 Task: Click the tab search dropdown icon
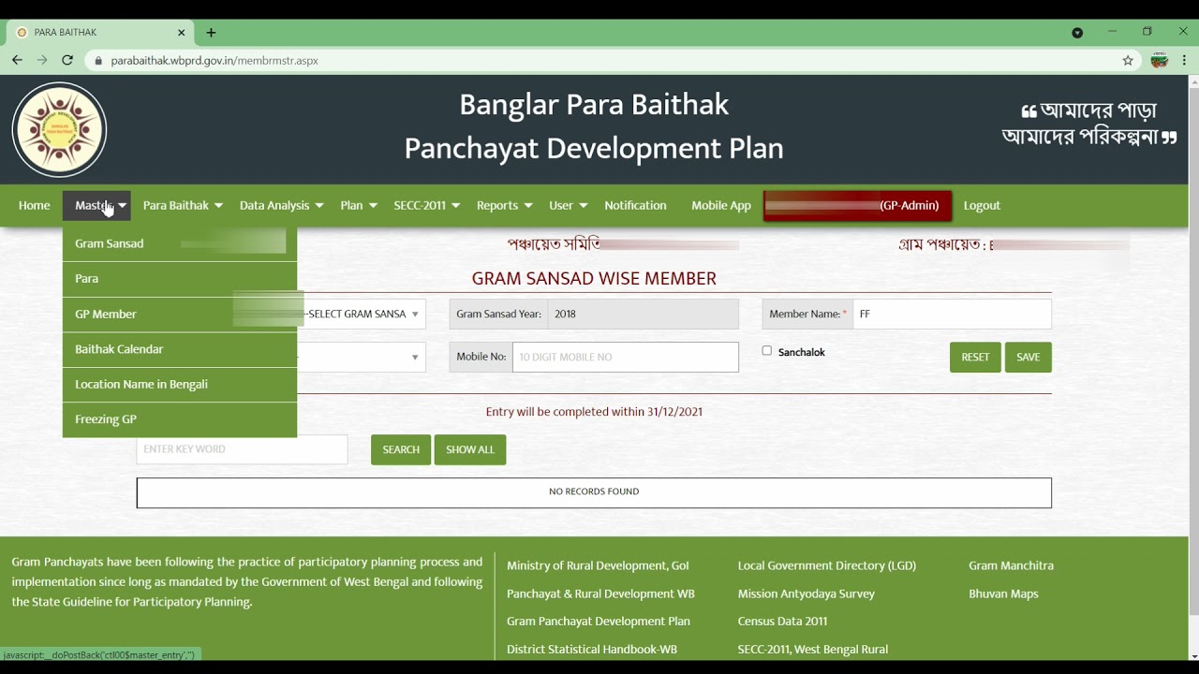click(x=1077, y=33)
